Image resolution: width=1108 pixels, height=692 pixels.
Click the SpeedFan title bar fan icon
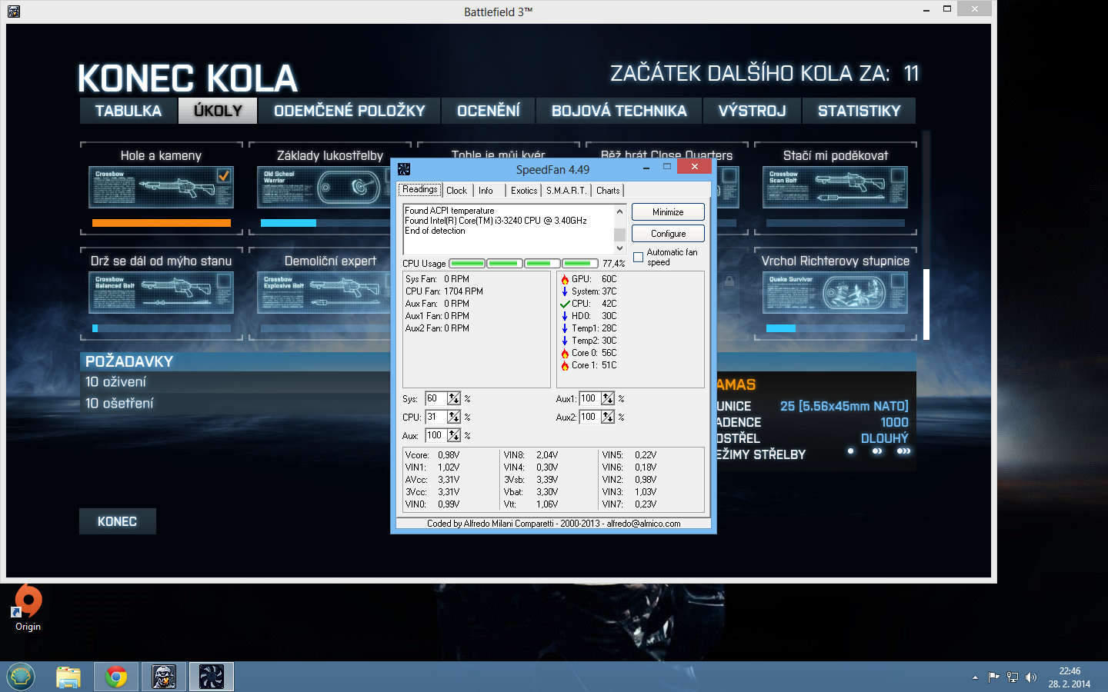point(404,169)
